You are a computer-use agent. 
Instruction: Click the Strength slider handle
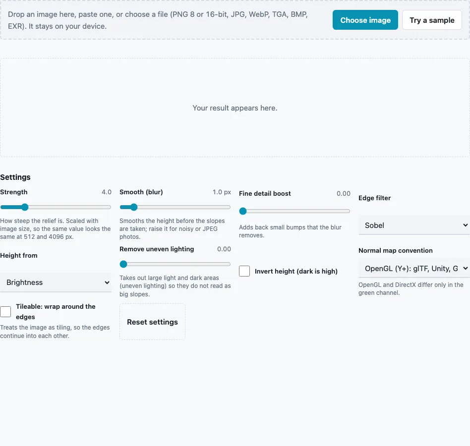point(25,207)
